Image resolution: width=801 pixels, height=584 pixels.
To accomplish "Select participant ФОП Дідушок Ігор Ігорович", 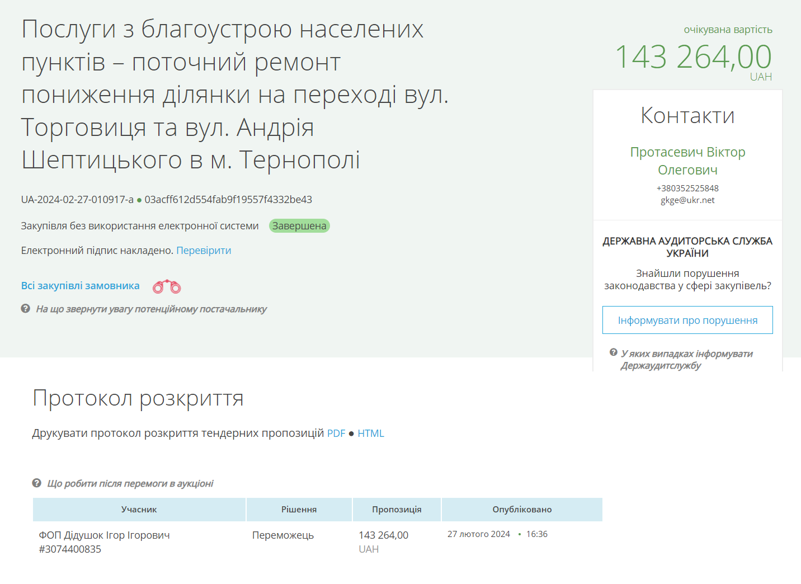I will [104, 535].
